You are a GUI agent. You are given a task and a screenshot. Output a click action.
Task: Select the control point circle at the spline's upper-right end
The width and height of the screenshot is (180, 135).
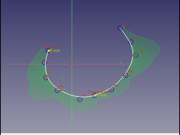[120, 28]
